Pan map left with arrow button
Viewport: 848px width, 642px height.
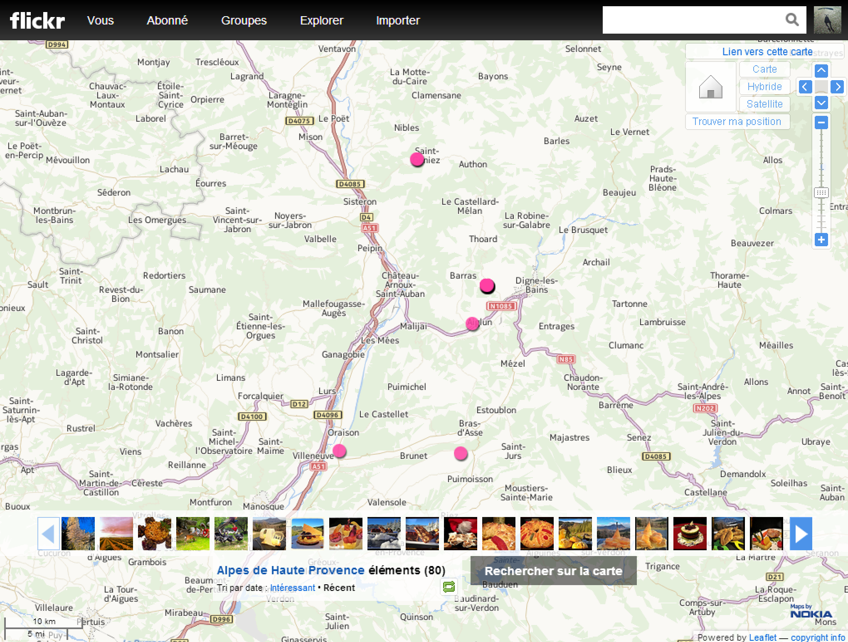(x=805, y=87)
